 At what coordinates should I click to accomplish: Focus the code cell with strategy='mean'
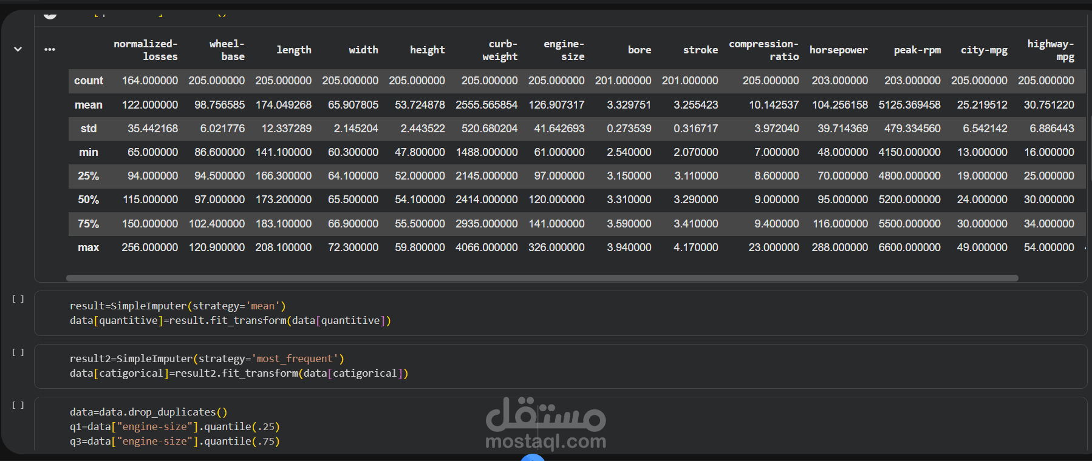(x=560, y=313)
